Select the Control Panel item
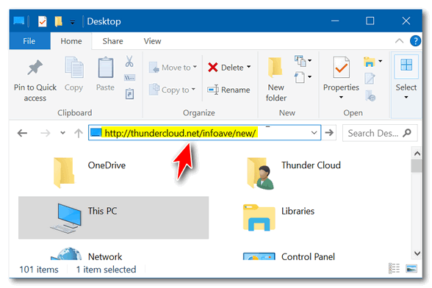 (x=289, y=256)
